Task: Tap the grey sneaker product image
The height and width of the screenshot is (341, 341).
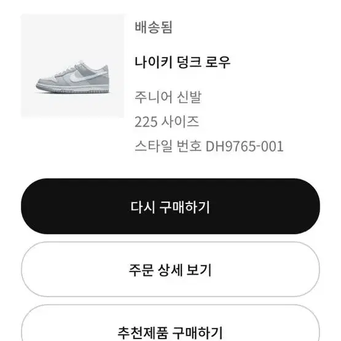Action: coord(73,77)
